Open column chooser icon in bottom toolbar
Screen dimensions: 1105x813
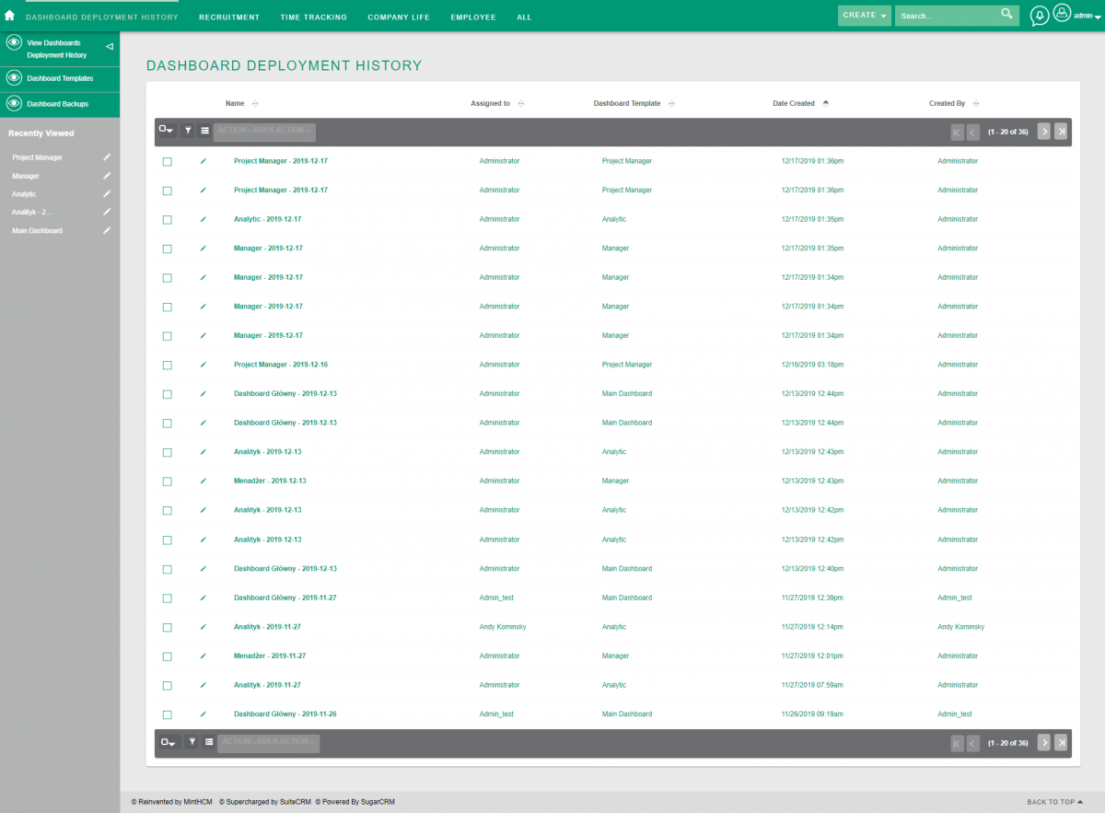tap(208, 741)
